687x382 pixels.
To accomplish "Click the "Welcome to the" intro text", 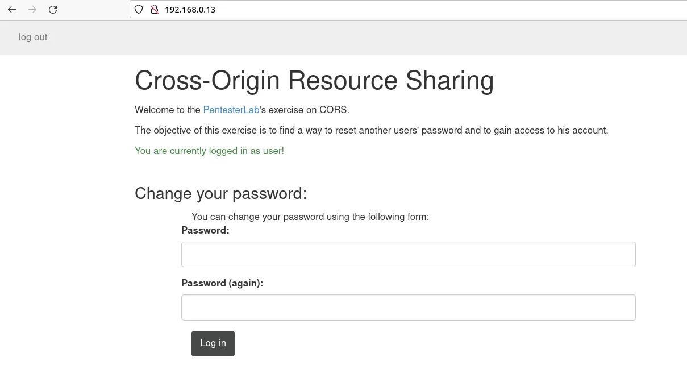I will point(168,110).
